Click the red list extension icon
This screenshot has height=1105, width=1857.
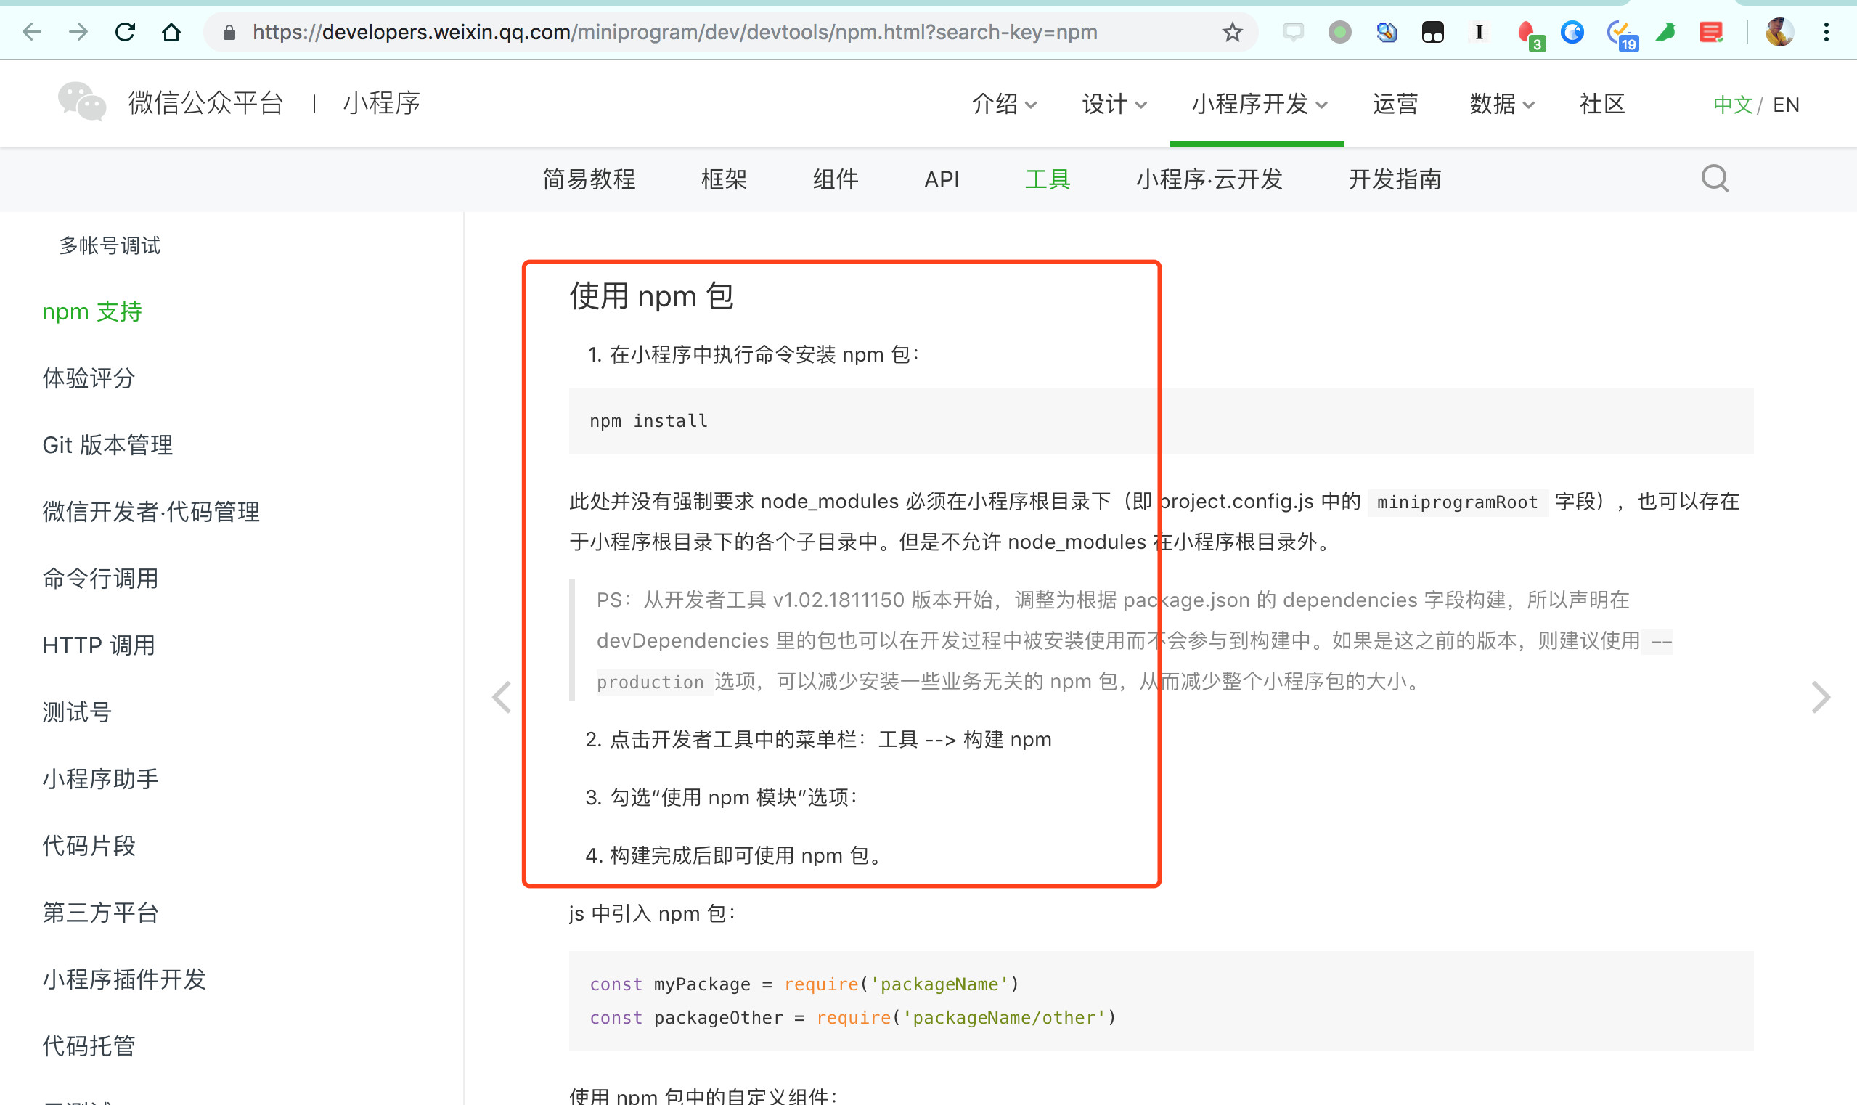pos(1711,32)
